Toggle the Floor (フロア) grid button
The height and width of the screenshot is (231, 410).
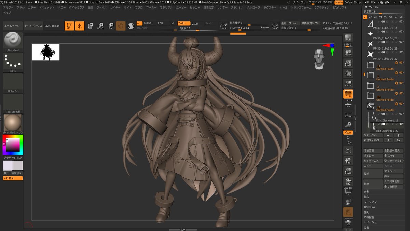pyautogui.click(x=348, y=105)
